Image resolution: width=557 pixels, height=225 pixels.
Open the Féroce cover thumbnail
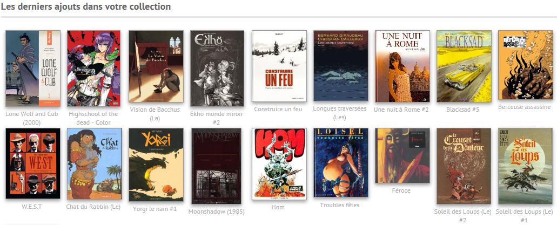pos(402,156)
